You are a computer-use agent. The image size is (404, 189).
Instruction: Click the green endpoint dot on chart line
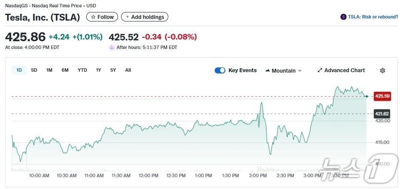pyautogui.click(x=367, y=96)
